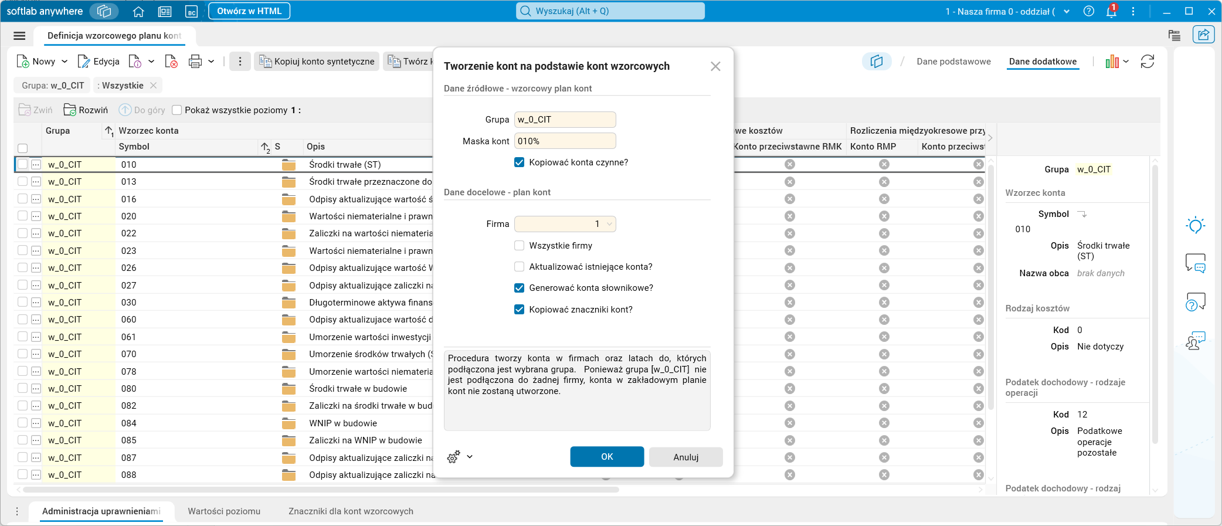Click the table vertical scrollbar
Viewport: 1222px width, 526px height.
tap(991, 287)
